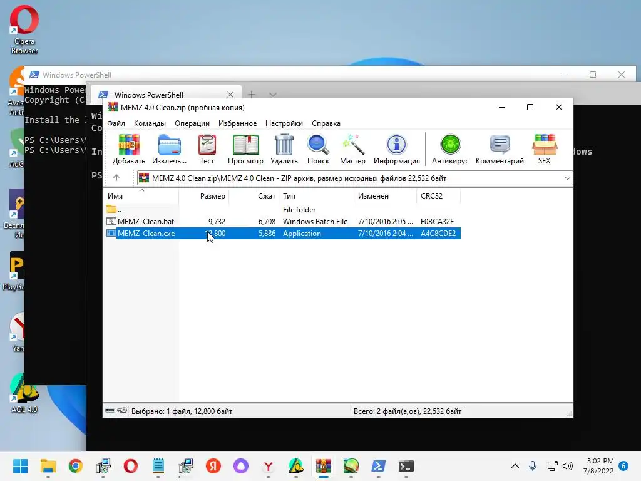Screen dimensions: 641x481
Task: Open the Terminal taskbar icon
Action: pyautogui.click(x=406, y=466)
